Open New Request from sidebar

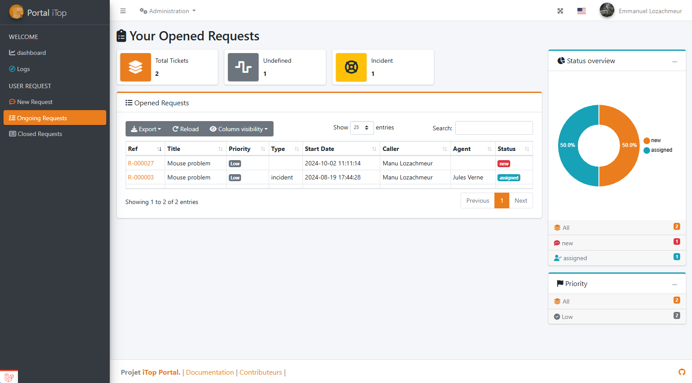pyautogui.click(x=35, y=102)
